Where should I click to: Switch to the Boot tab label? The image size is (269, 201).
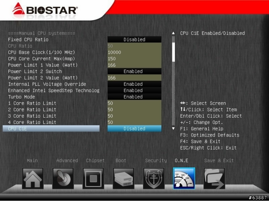tap(121, 160)
